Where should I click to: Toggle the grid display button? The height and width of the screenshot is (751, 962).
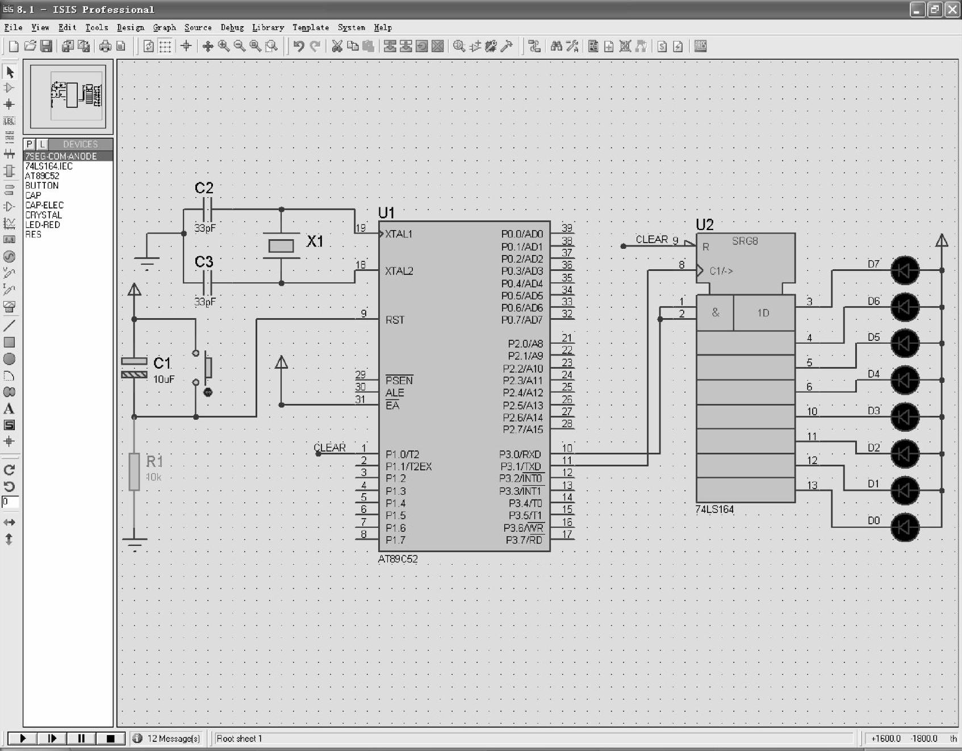pyautogui.click(x=165, y=47)
